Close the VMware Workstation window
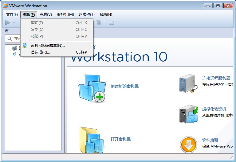The height and width of the screenshot is (162, 236). click(228, 6)
